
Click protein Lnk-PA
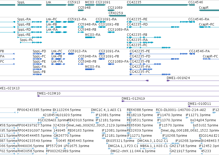tap(58, 64)
